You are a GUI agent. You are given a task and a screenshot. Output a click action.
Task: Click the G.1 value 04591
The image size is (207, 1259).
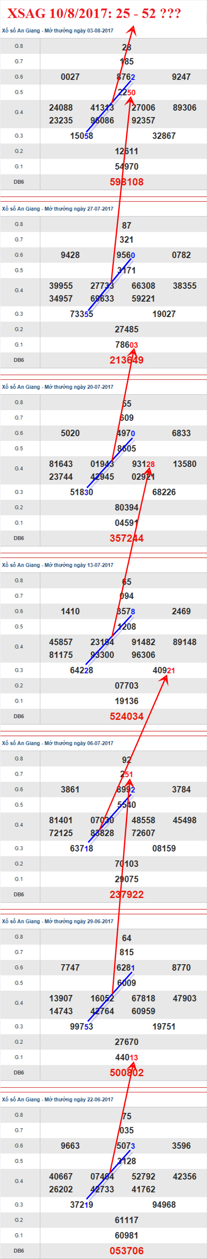point(126,523)
